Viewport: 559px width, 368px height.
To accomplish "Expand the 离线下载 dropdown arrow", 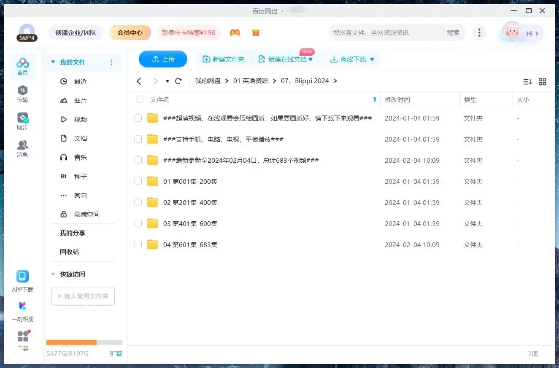I will 372,59.
